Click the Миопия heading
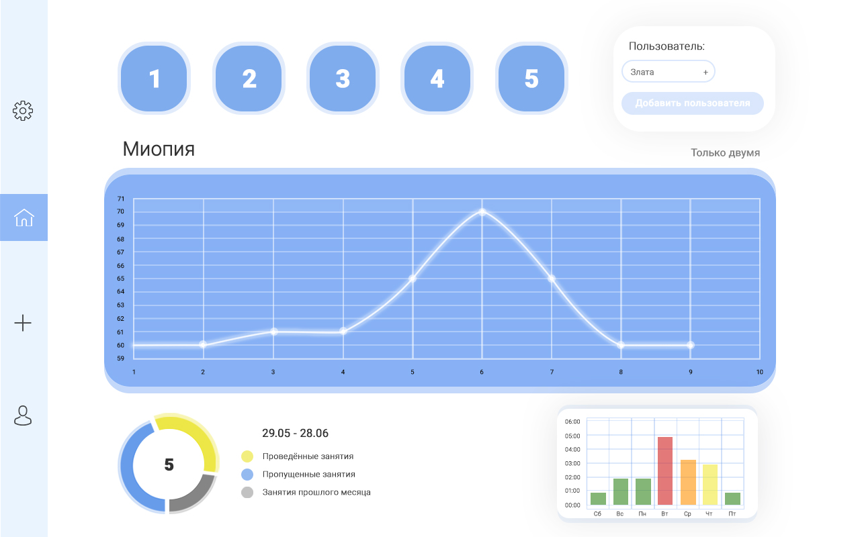860x537 pixels. [x=159, y=149]
